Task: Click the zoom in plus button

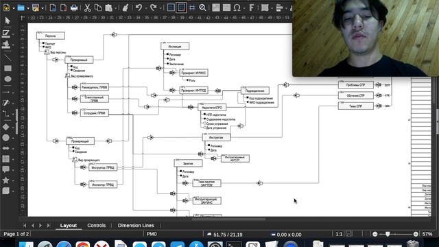Action: [x=416, y=234]
